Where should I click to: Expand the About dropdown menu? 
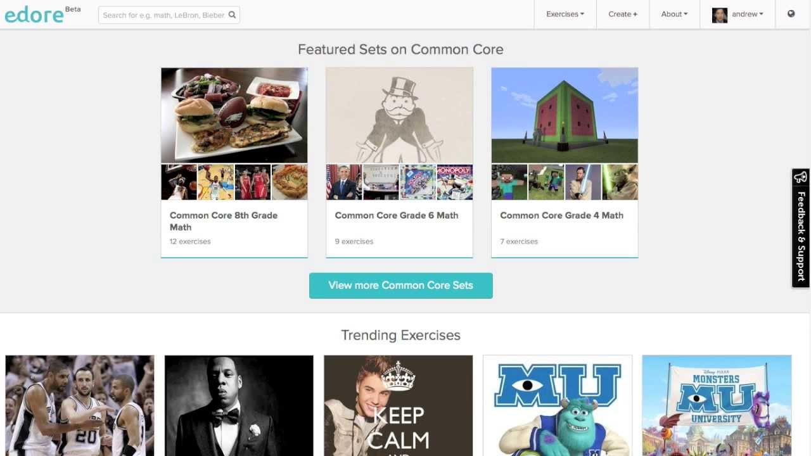(x=674, y=14)
